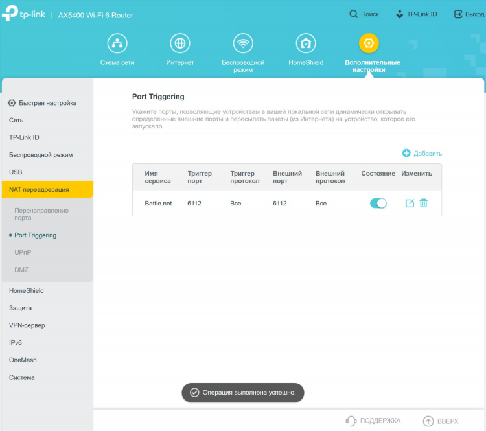
Task: Click the Изменить column header
Action: (x=417, y=173)
